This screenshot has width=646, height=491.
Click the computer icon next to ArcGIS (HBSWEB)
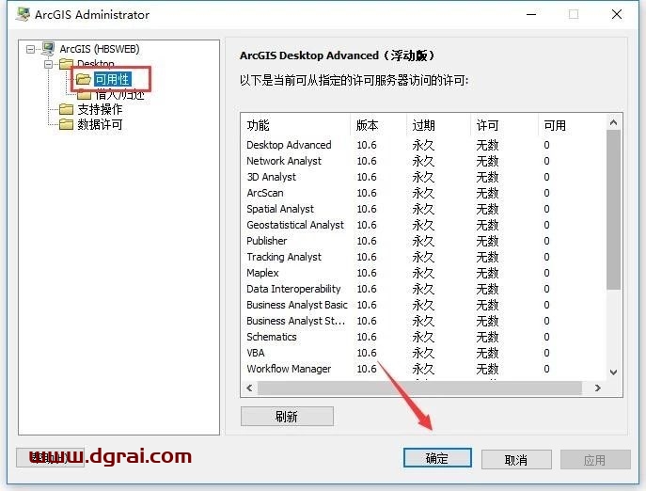(x=48, y=49)
